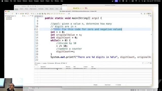Expand the CSCE156 project tree node
The width and height of the screenshot is (162, 91).
click(x=5, y=18)
